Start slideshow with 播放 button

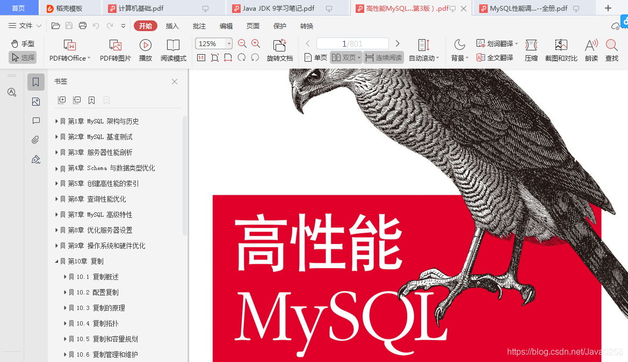(x=146, y=50)
